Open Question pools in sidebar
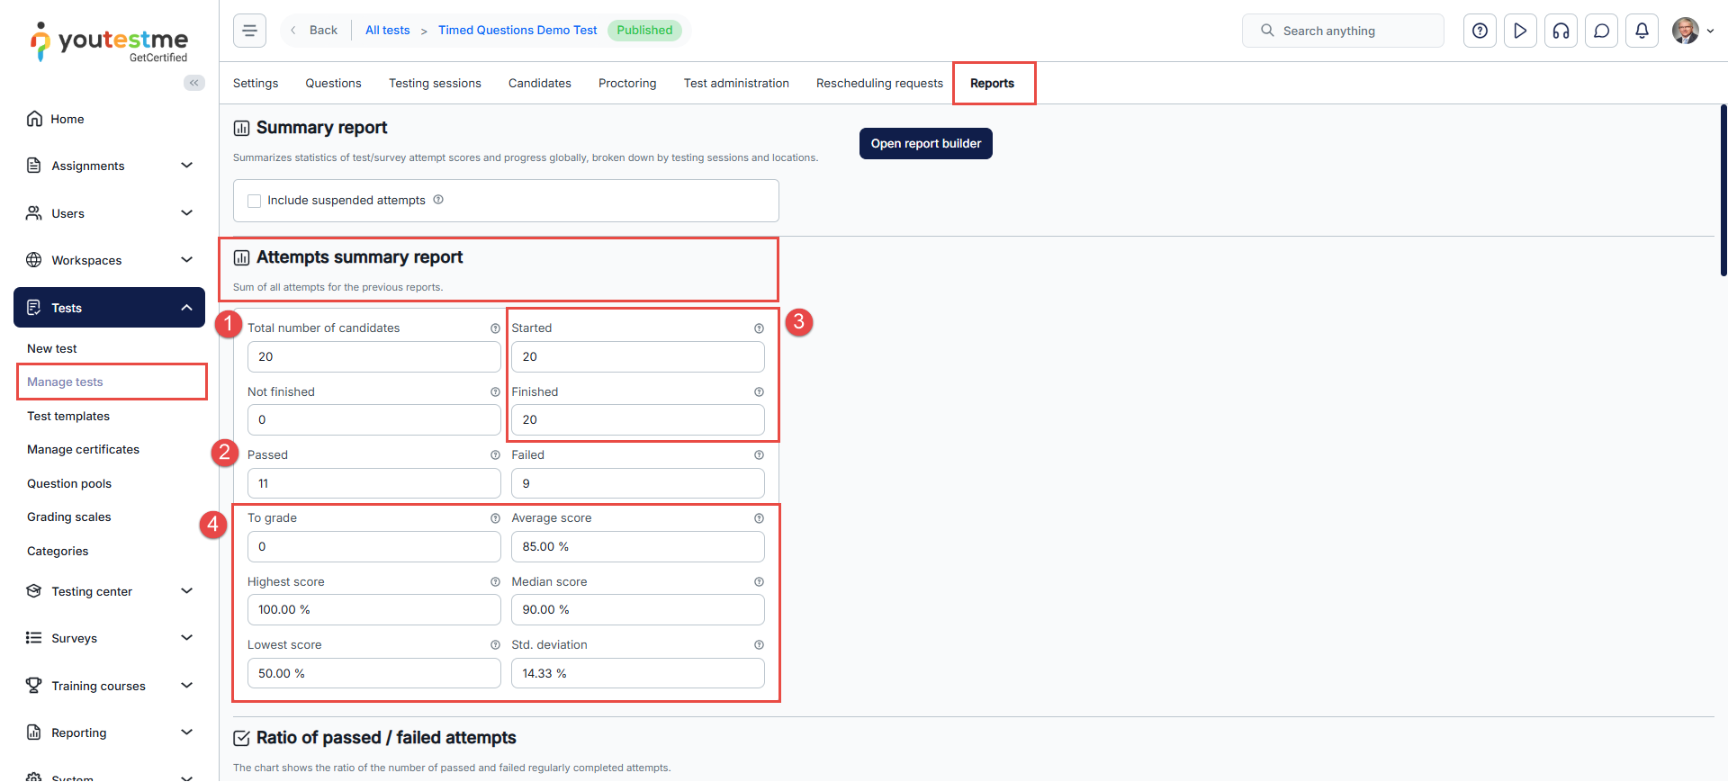1728x782 pixels. coord(69,483)
